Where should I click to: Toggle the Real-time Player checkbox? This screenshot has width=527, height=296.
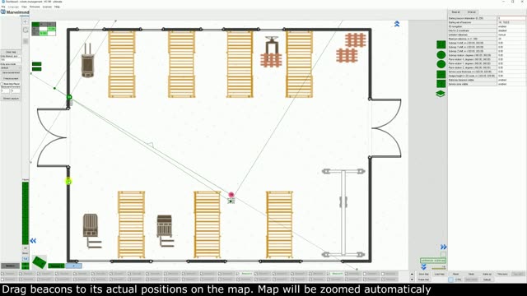(2, 84)
